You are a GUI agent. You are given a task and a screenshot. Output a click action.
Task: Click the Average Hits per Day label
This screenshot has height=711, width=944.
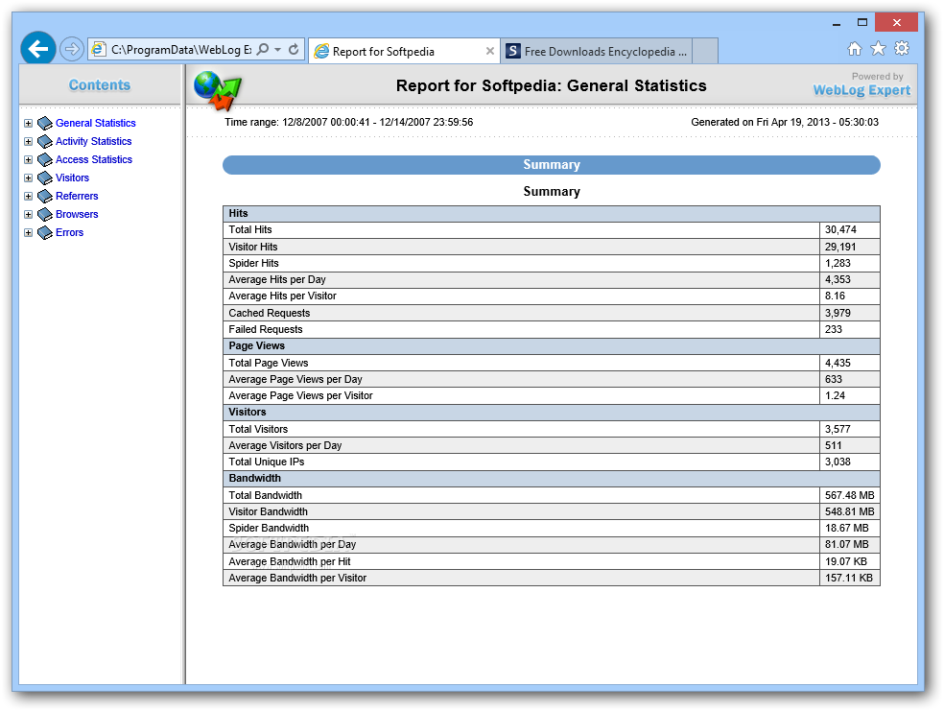(x=277, y=279)
